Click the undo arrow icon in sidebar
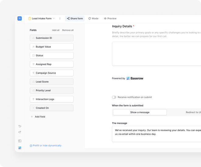 coord(20,126)
